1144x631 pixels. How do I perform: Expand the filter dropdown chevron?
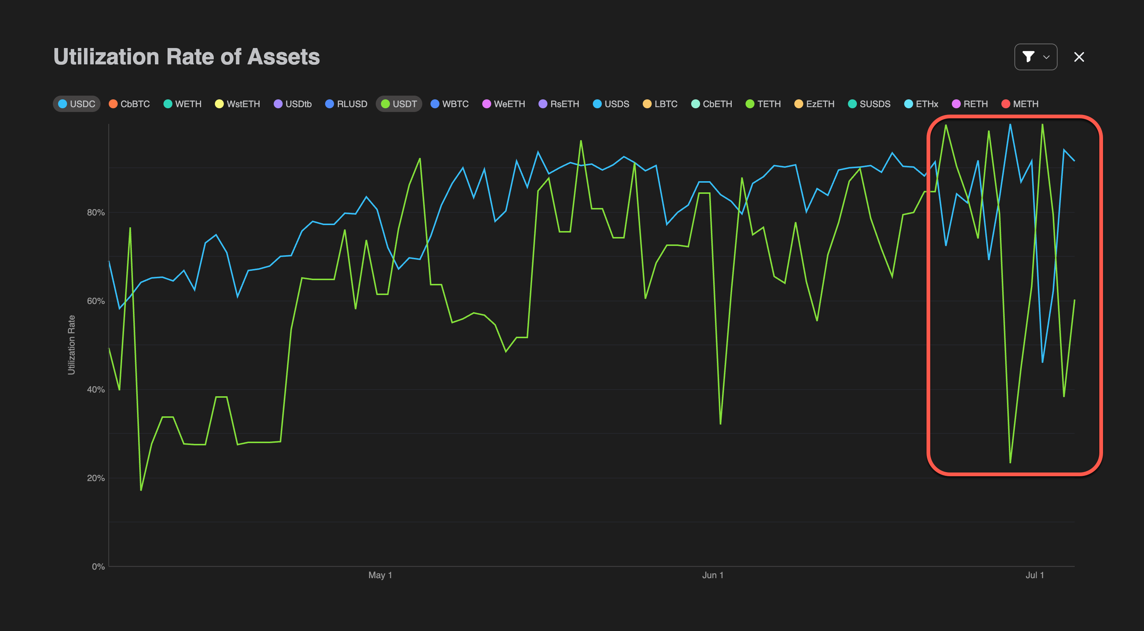(1046, 57)
